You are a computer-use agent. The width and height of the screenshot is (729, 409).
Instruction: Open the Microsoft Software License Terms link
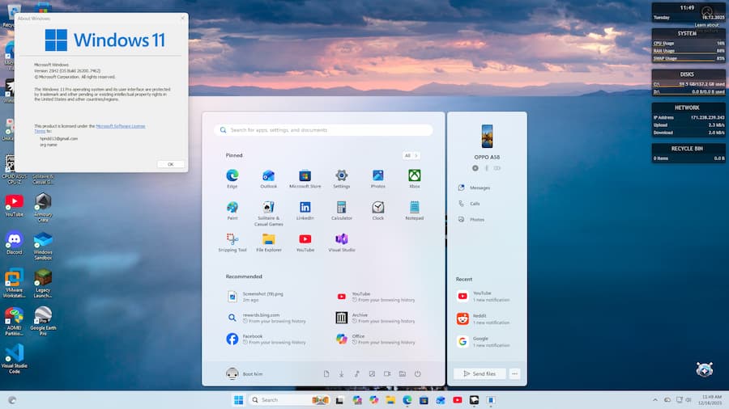pyautogui.click(x=120, y=126)
